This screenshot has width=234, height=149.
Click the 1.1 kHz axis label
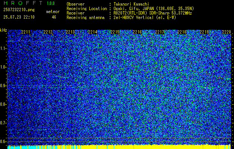click(x=3, y=48)
